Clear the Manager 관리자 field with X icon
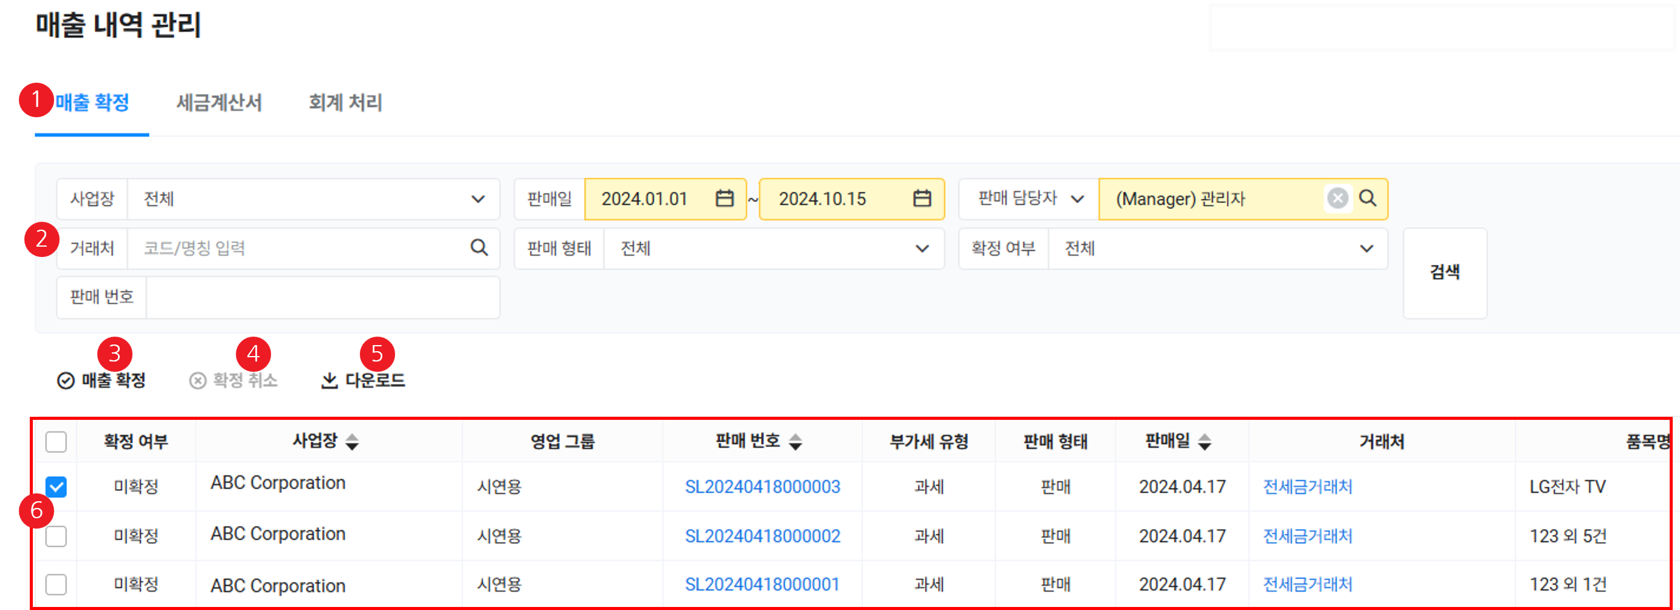Screen dimensions: 1680x610 [x=1337, y=198]
